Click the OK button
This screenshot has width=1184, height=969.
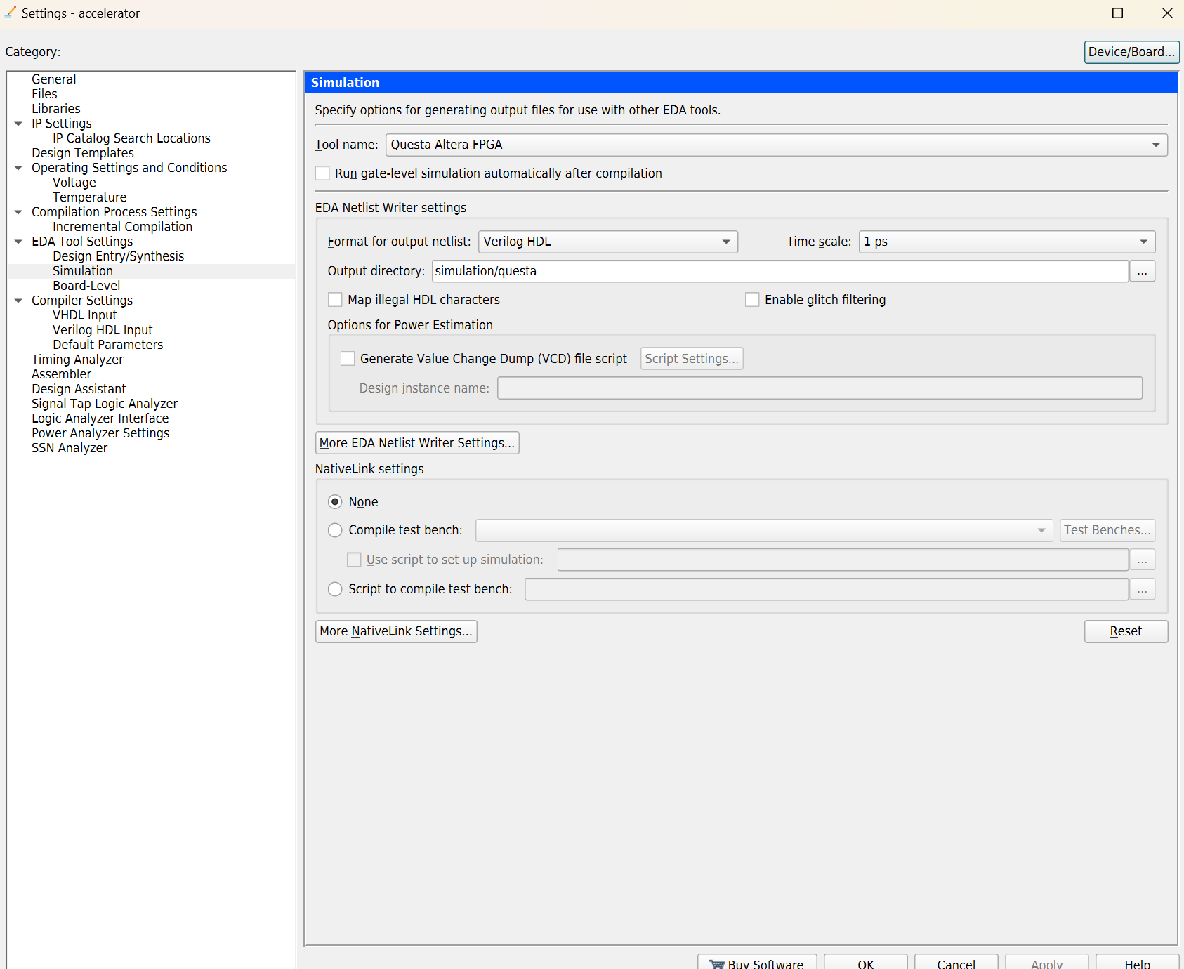coord(865,962)
